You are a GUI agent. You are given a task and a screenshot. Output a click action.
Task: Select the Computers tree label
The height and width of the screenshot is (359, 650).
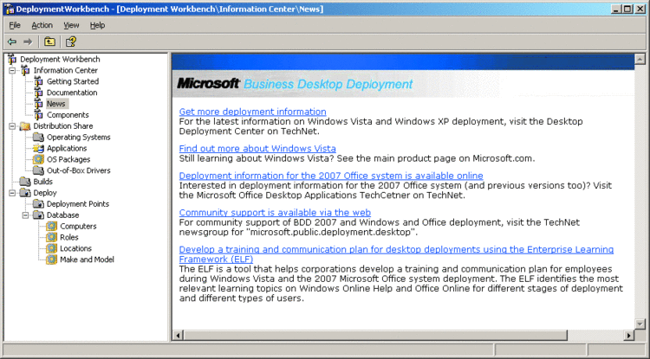(78, 227)
